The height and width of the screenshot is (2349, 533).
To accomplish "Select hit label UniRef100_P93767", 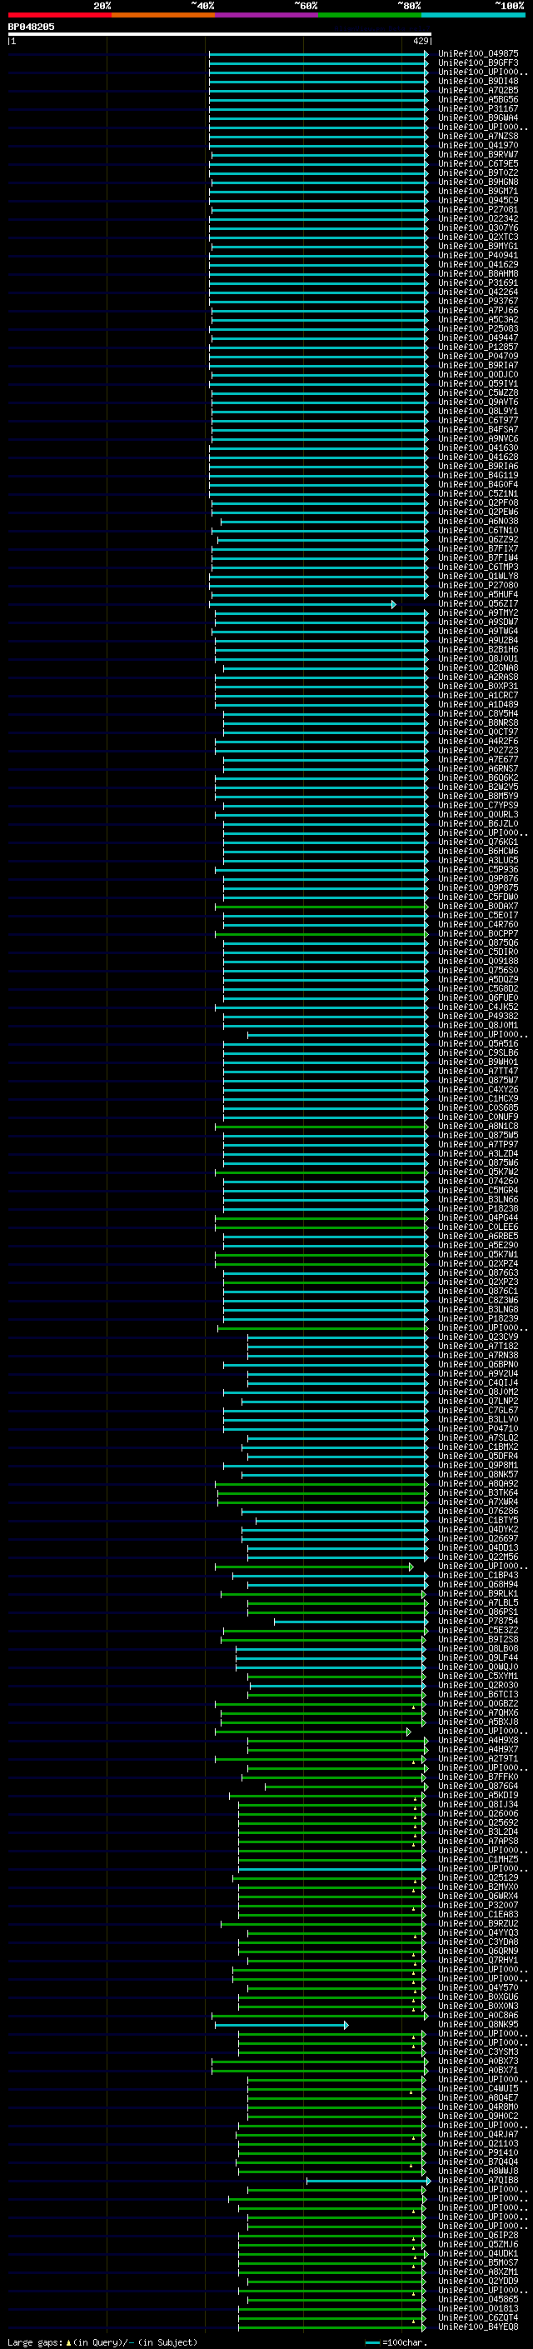I will pos(478,301).
